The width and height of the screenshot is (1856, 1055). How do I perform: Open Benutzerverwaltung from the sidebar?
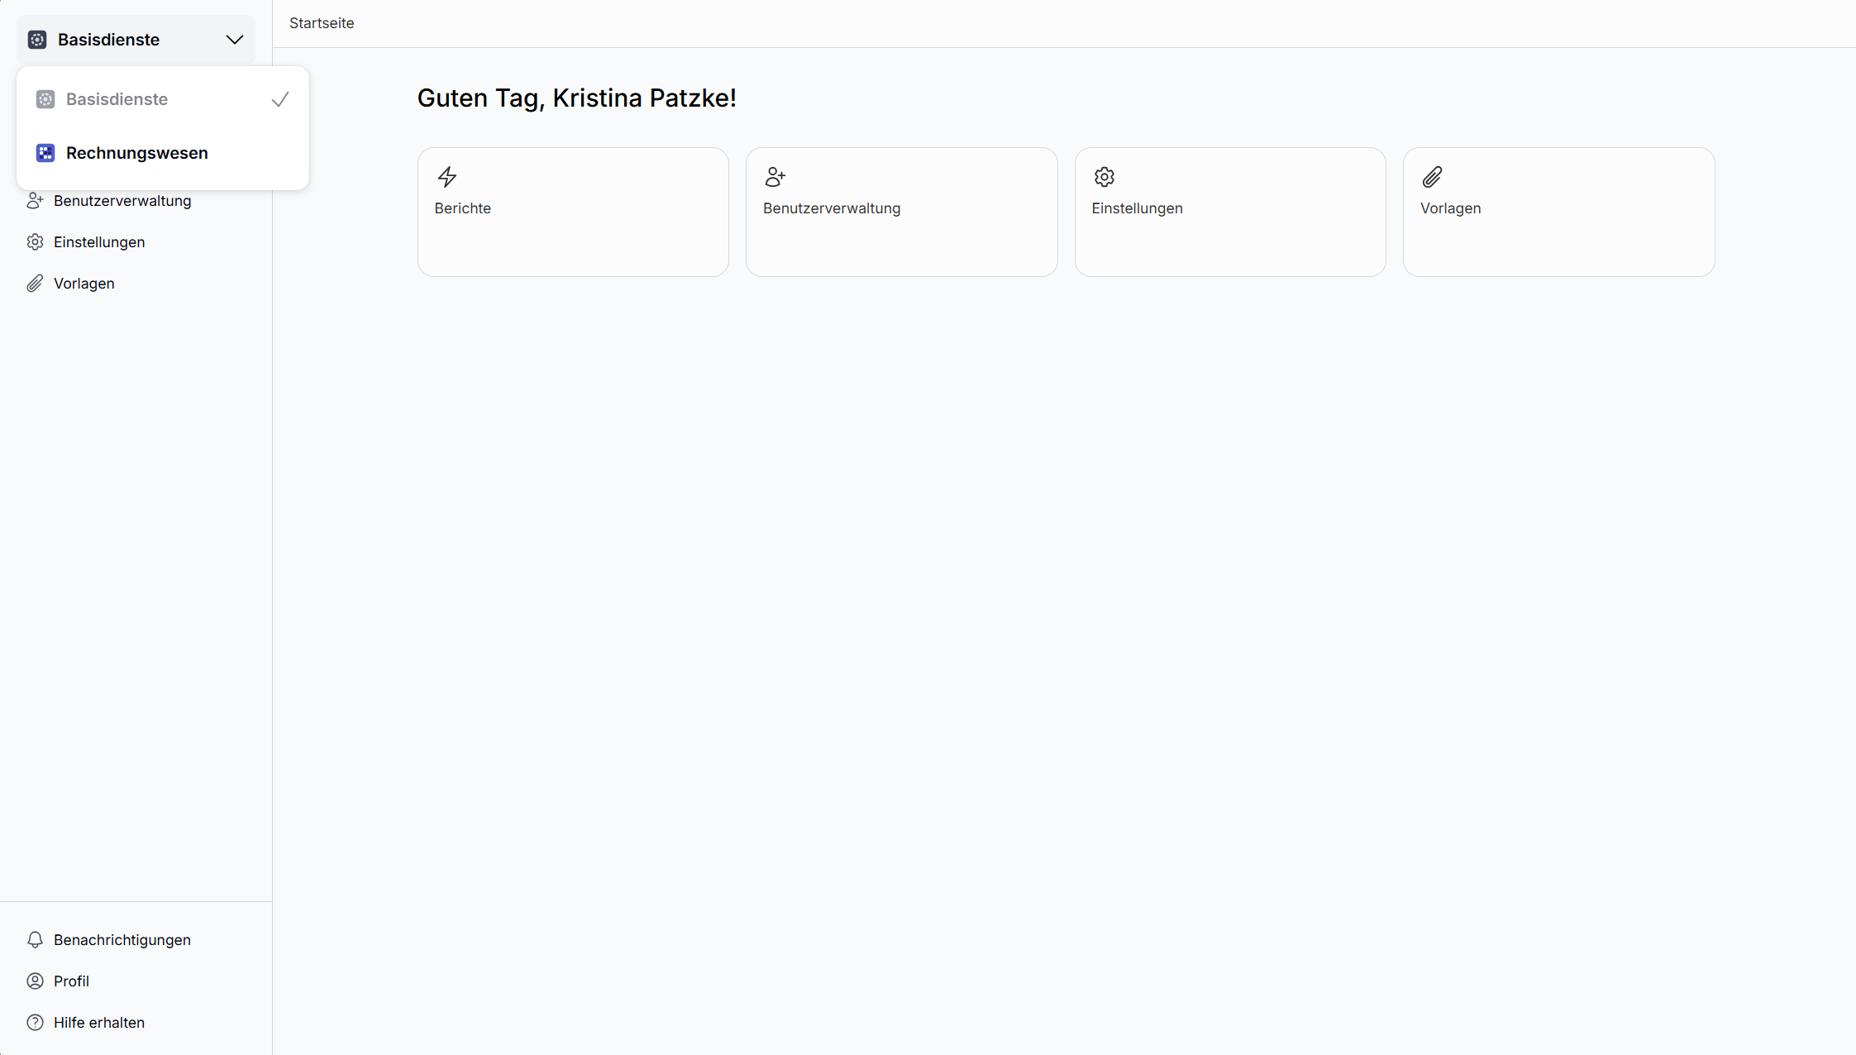(122, 201)
